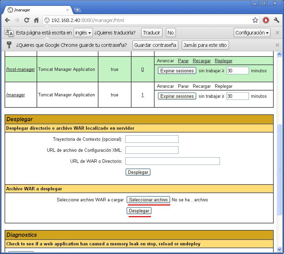This screenshot has height=254, width=284.
Task: Edit the /manager idle minutes field
Action: pos(238,96)
